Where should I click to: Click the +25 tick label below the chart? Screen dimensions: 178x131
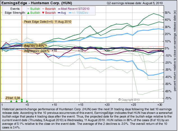pos(133,105)
